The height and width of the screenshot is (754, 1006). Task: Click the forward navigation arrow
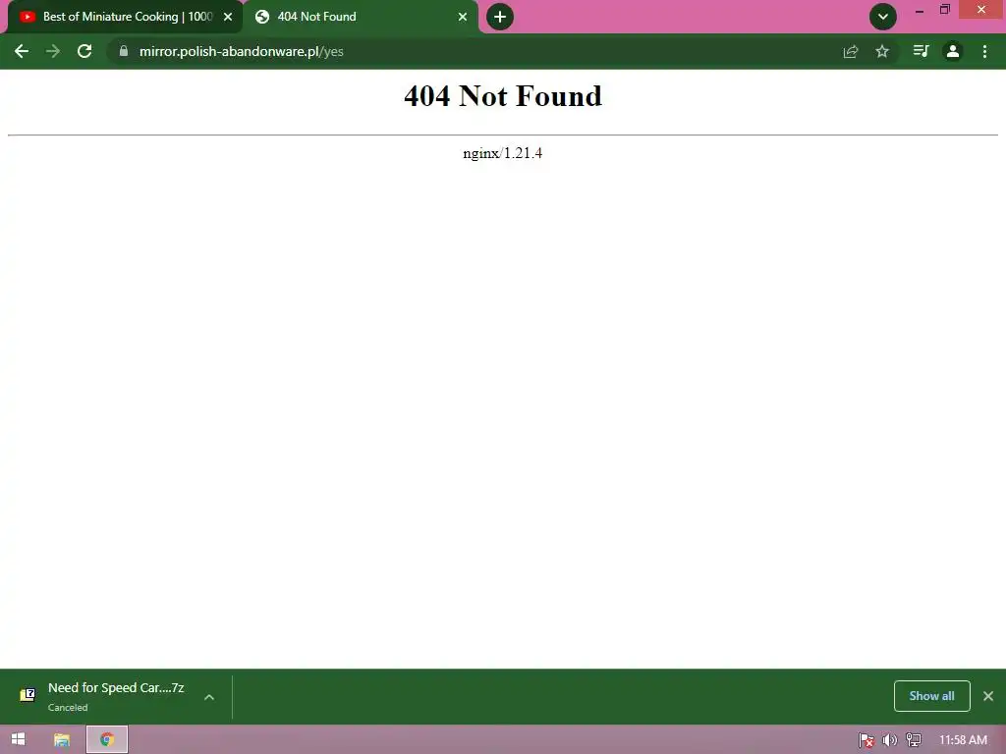[53, 51]
